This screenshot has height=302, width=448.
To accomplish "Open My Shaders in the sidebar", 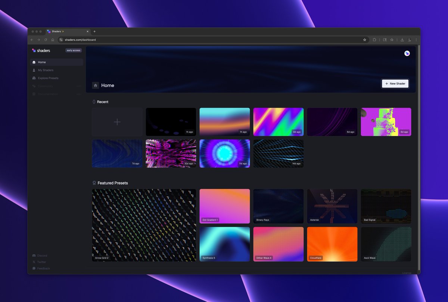I will [56, 70].
